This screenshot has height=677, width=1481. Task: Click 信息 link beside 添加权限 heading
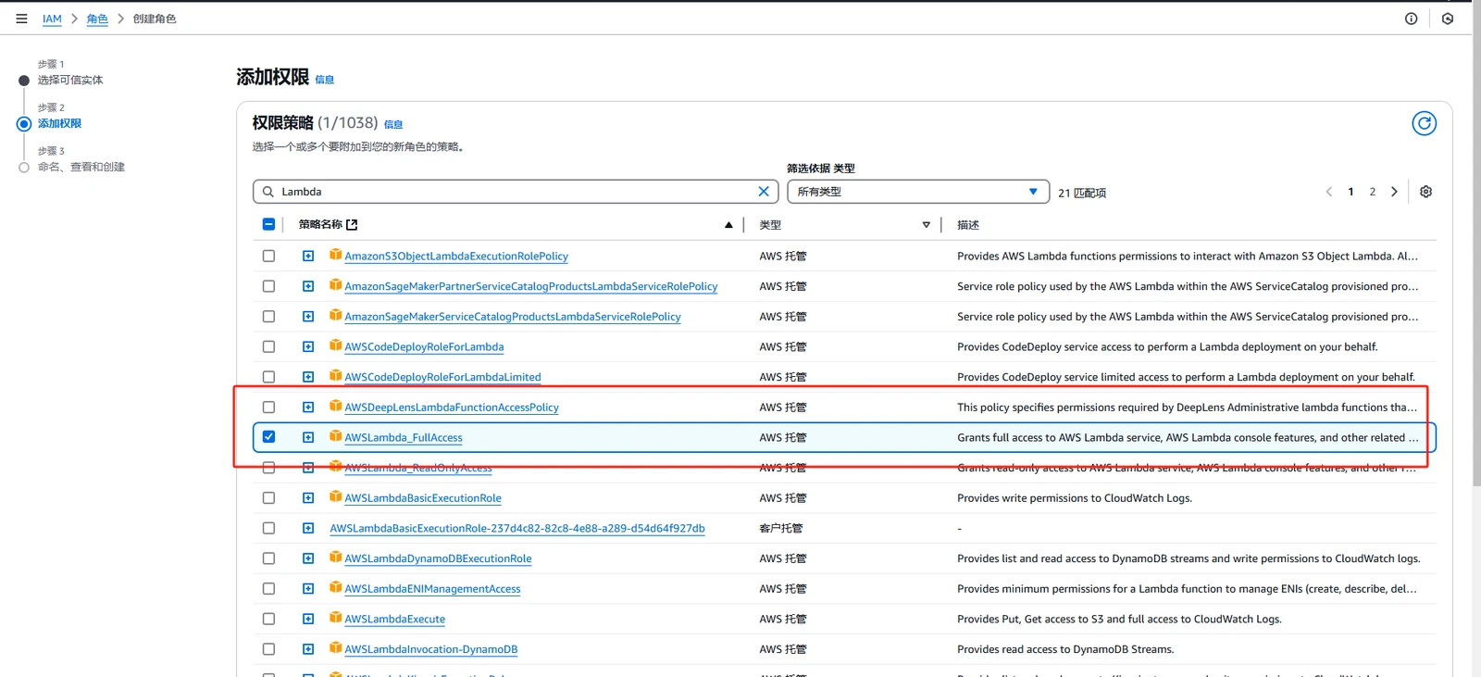(x=325, y=80)
